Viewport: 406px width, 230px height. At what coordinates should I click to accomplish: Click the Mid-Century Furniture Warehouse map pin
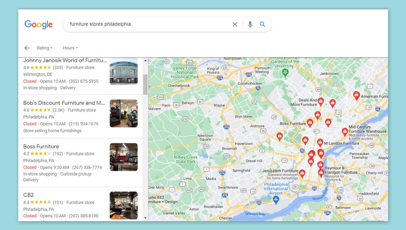pos(345,132)
